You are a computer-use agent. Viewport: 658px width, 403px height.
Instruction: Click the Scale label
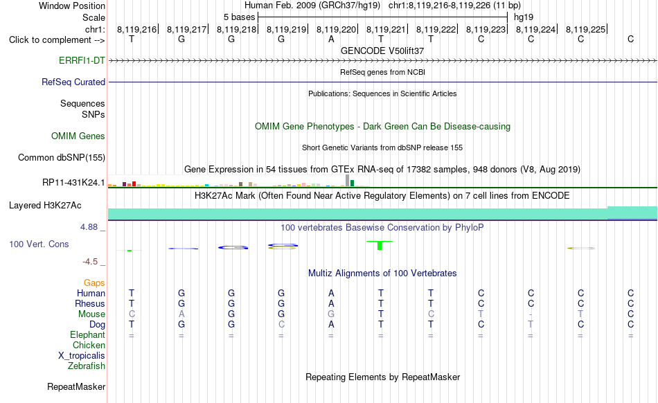tap(94, 17)
